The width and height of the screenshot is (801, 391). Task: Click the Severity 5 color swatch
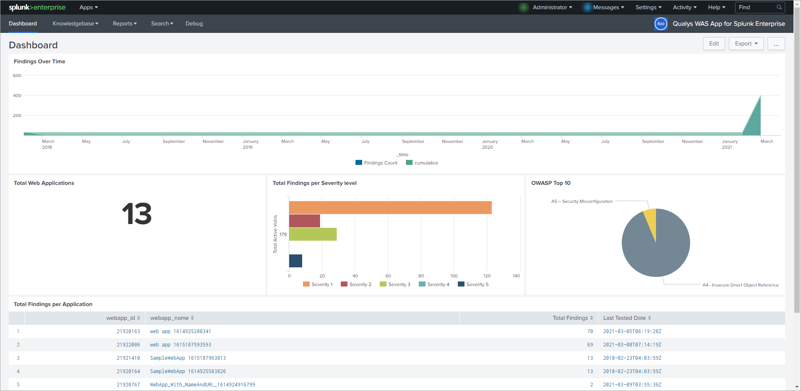pyautogui.click(x=461, y=284)
